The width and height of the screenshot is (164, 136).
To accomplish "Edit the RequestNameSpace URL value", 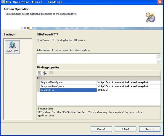I will [129, 82].
